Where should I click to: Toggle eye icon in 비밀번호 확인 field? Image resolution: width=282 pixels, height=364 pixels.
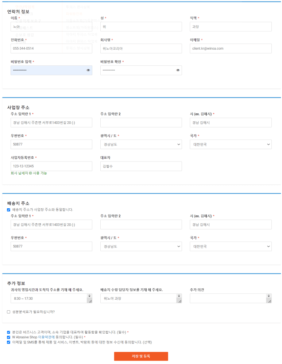click(x=178, y=70)
